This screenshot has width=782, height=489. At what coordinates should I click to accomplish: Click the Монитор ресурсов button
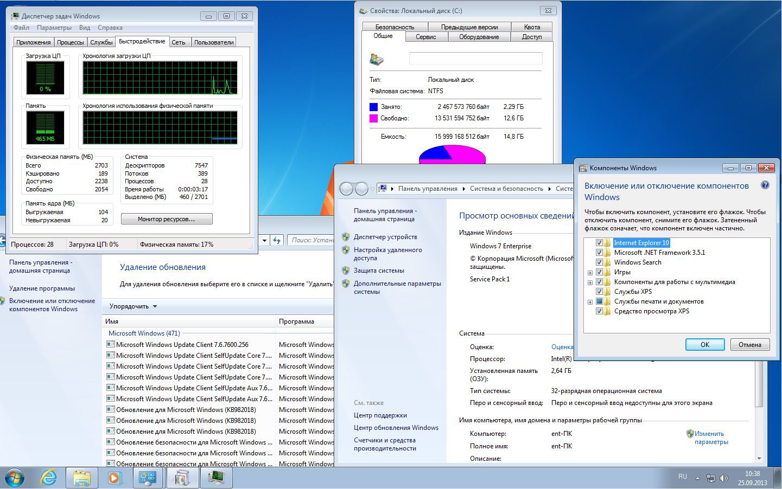166,219
